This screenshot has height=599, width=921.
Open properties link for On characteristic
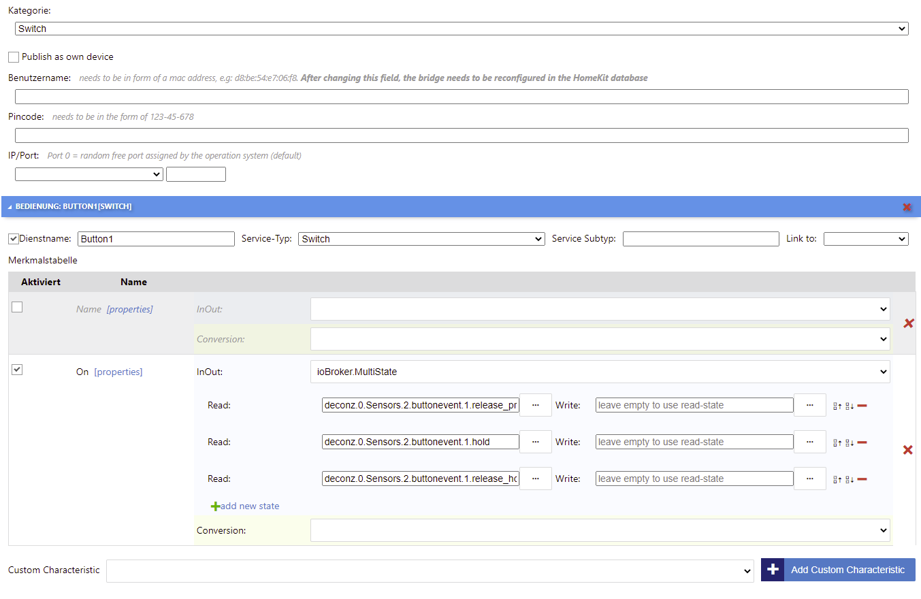click(118, 372)
